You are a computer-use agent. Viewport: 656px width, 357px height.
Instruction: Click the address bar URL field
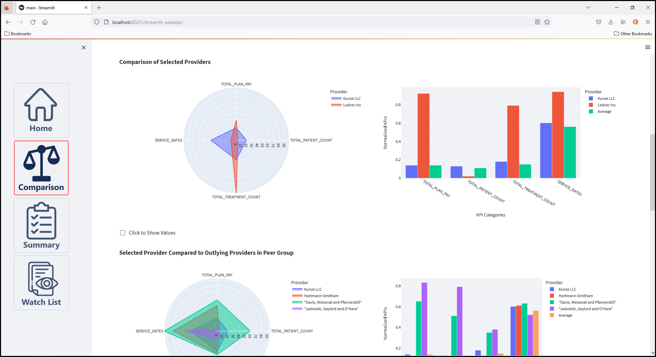click(307, 22)
